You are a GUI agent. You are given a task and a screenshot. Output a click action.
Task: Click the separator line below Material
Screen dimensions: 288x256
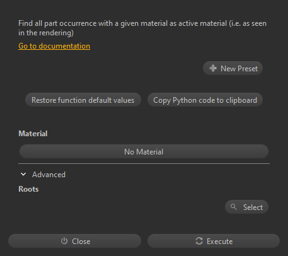tap(144, 163)
